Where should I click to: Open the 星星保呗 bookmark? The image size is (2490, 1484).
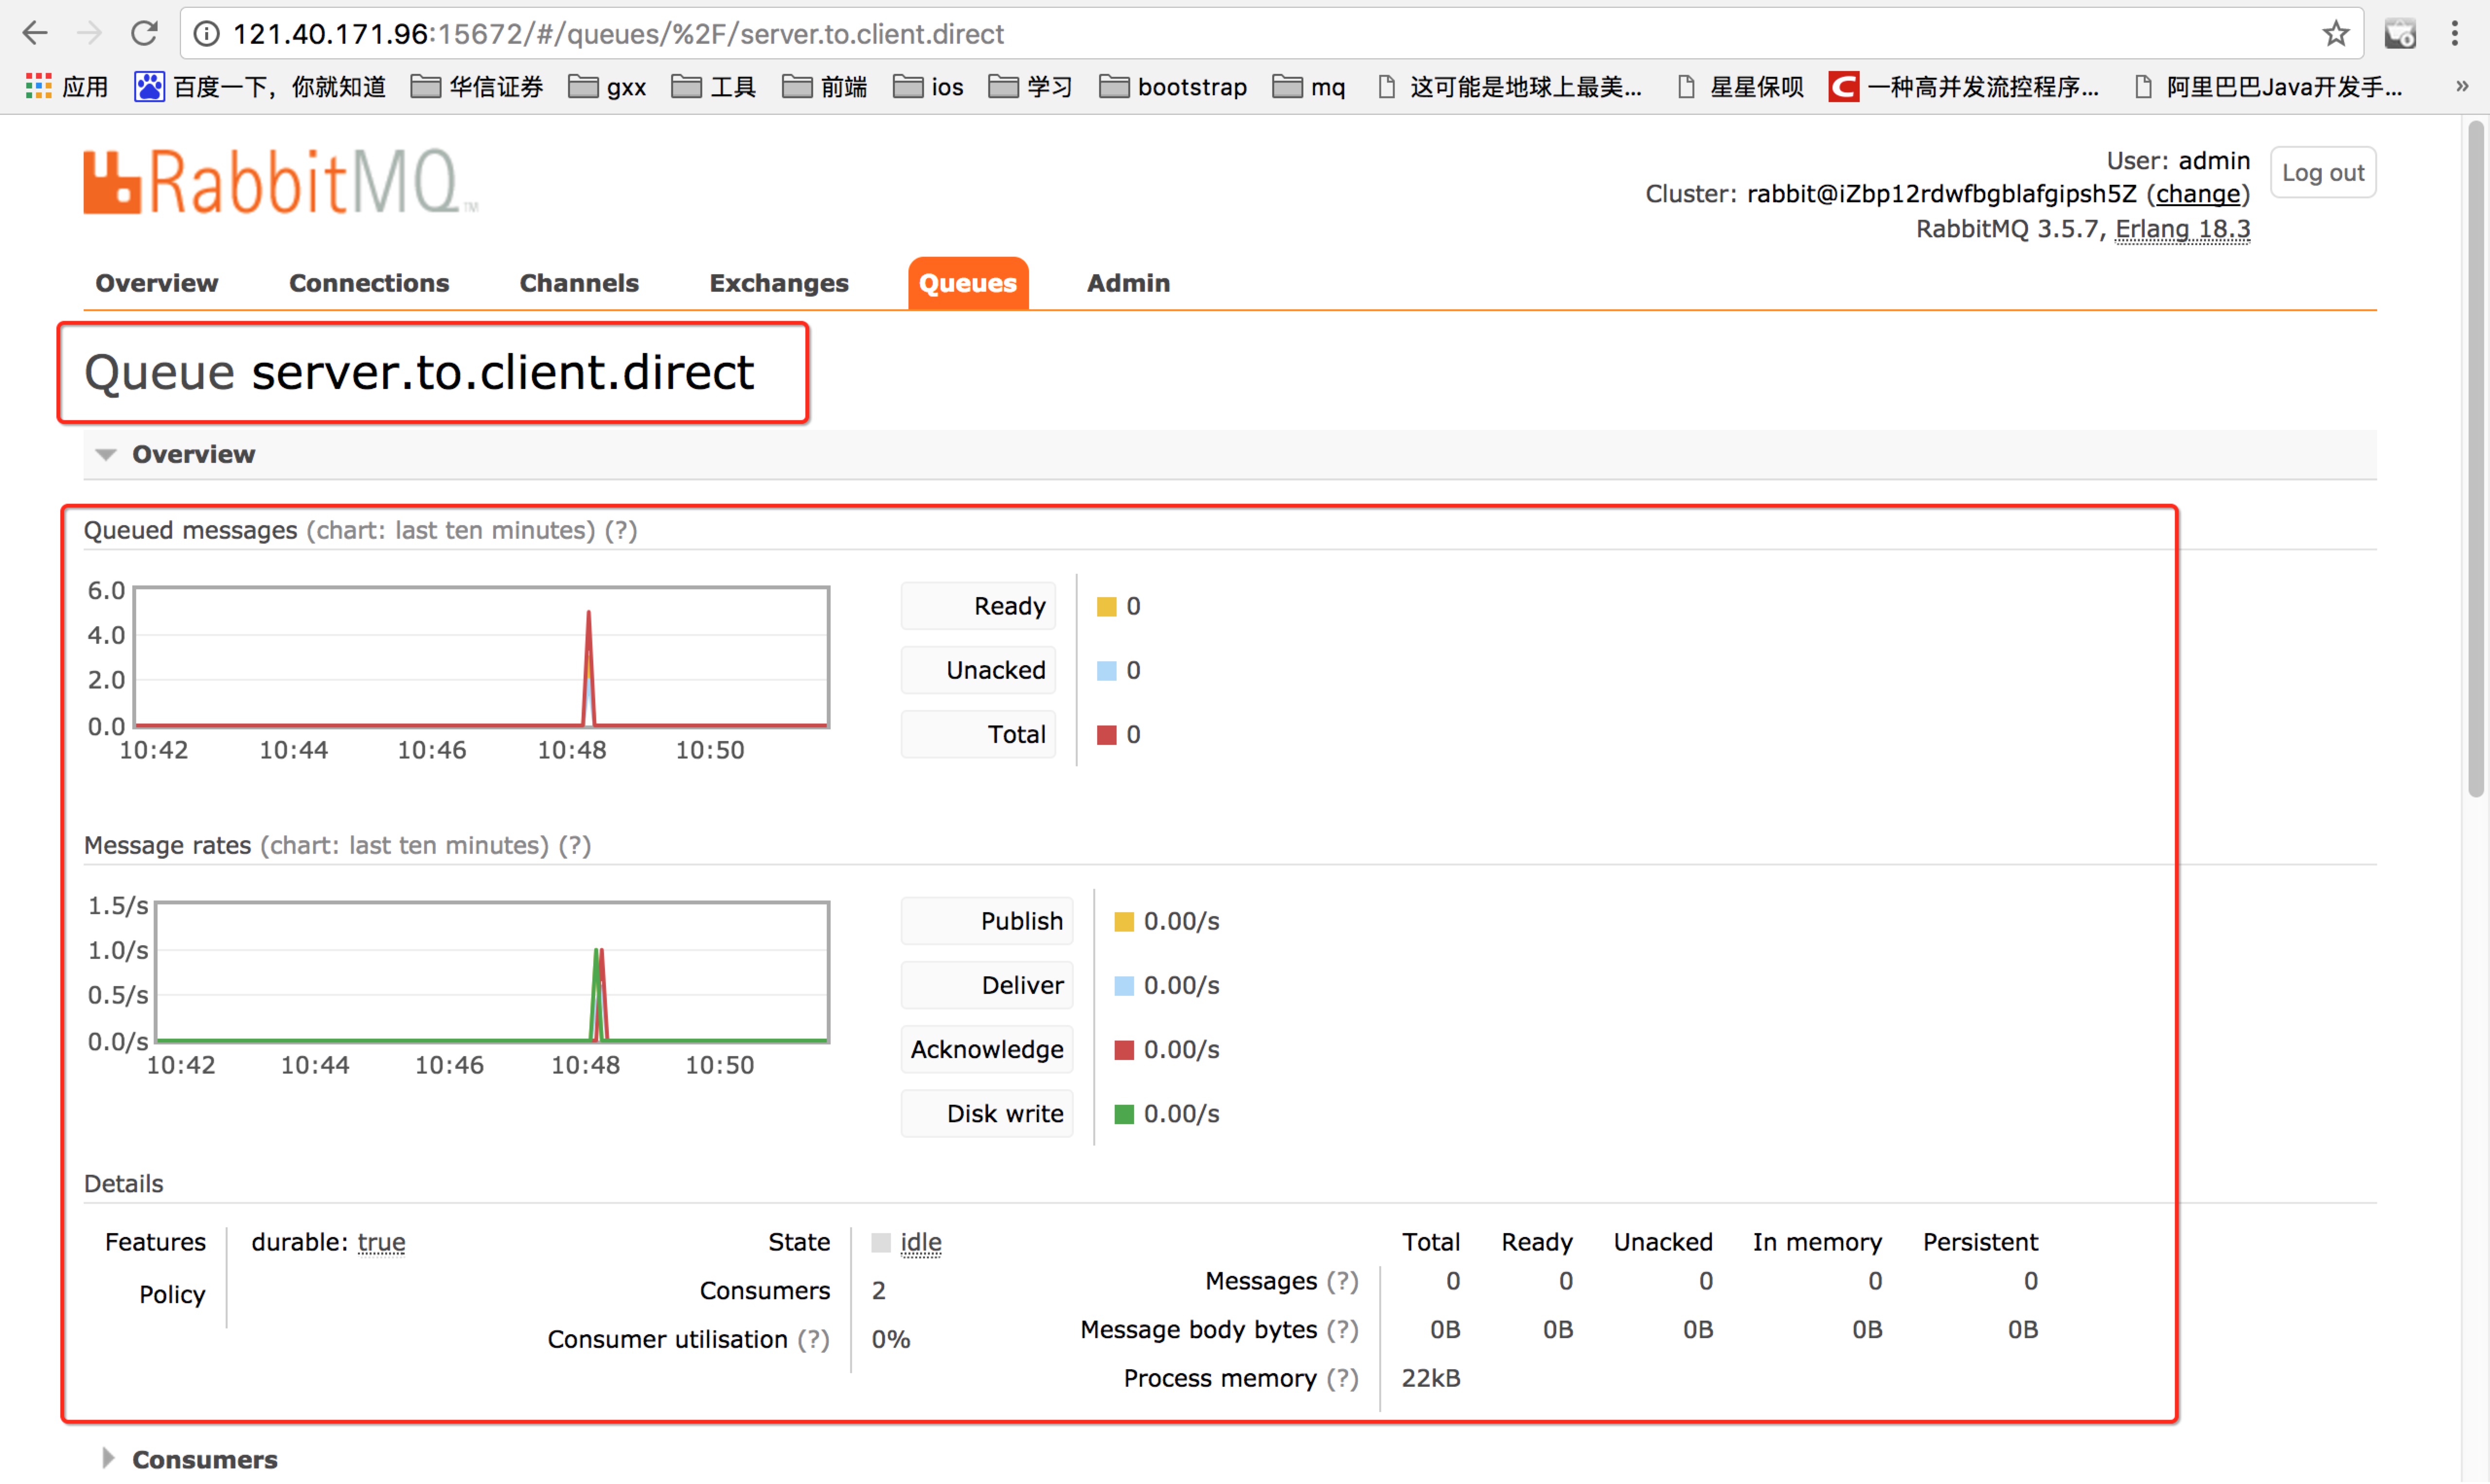(1740, 87)
